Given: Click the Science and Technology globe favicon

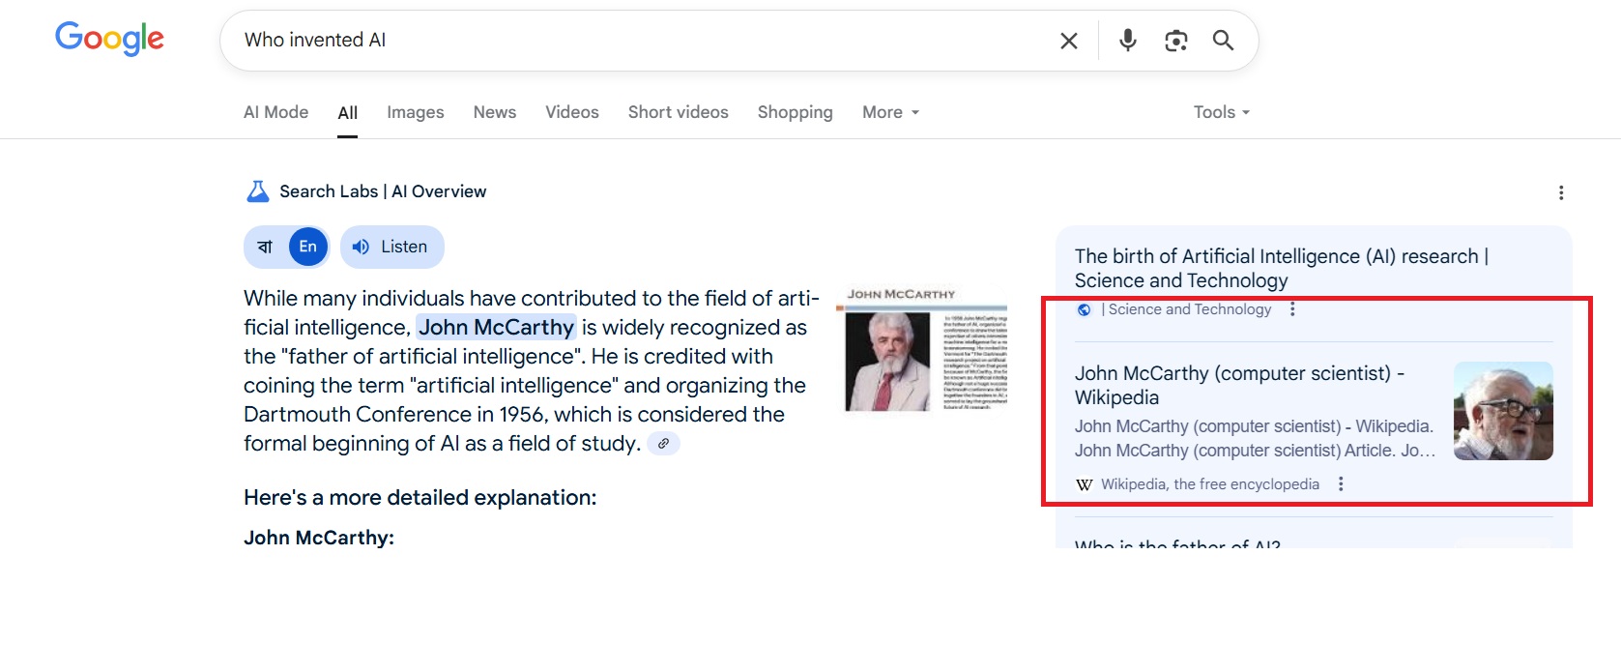Looking at the screenshot, I should click(1085, 309).
